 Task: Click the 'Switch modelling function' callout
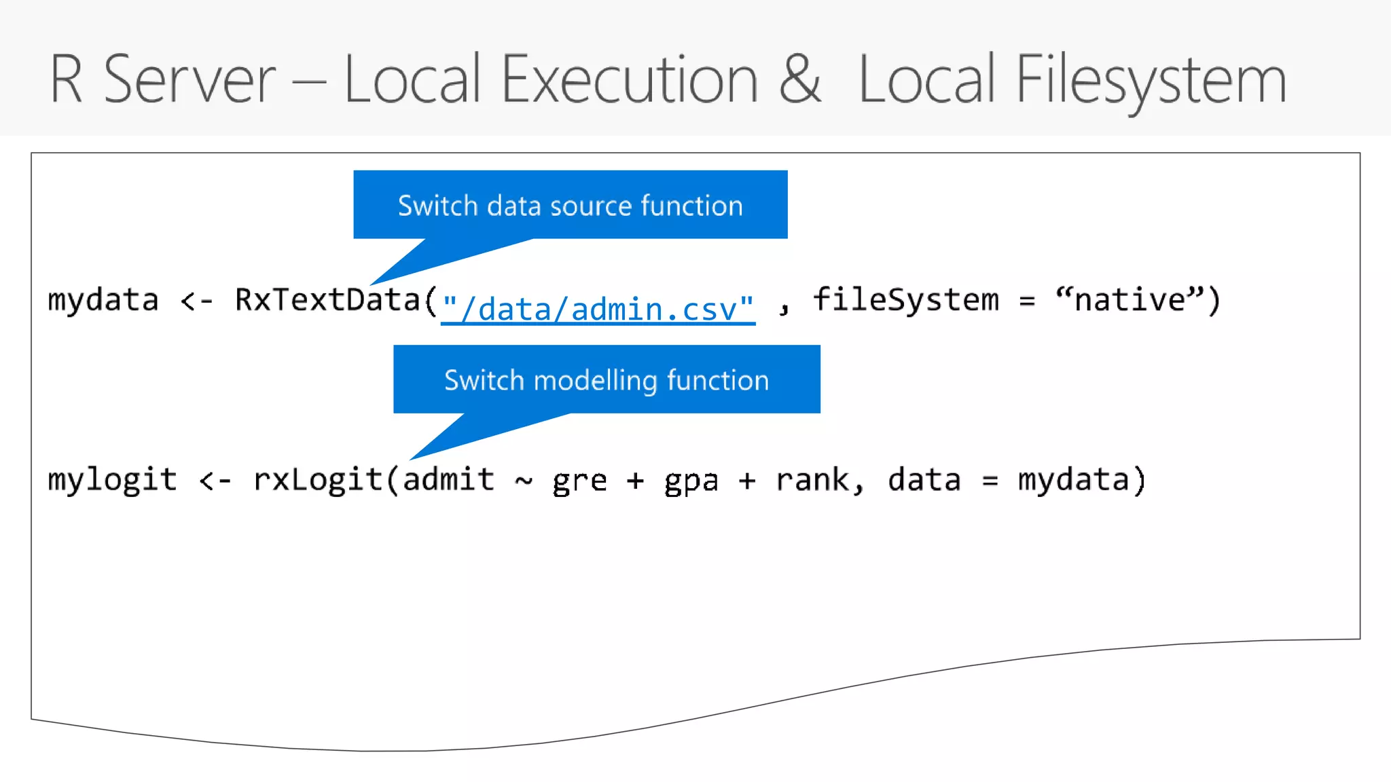[x=607, y=379]
